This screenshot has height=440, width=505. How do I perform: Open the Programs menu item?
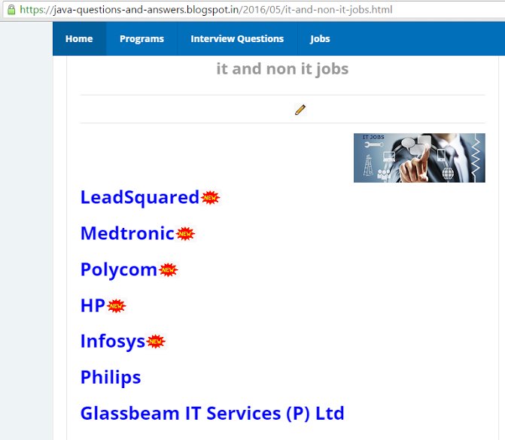(x=141, y=38)
